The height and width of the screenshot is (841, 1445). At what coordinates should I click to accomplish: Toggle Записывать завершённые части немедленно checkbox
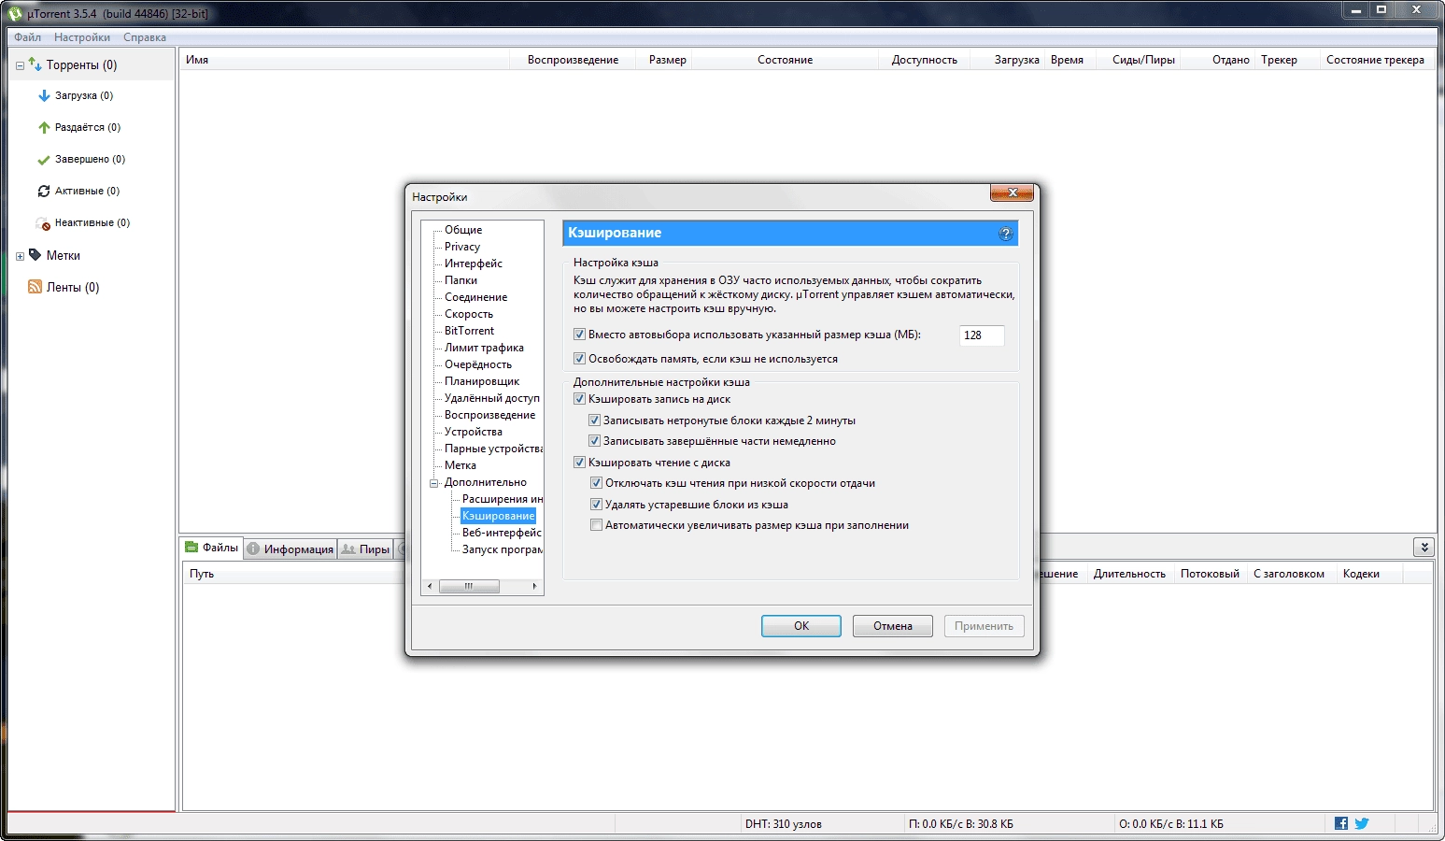coord(594,441)
